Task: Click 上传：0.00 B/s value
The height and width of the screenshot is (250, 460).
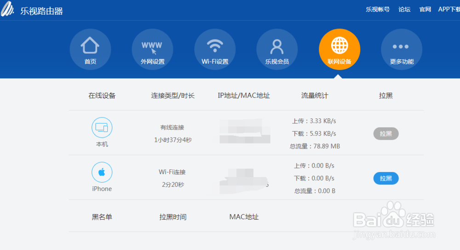Action: (314, 166)
